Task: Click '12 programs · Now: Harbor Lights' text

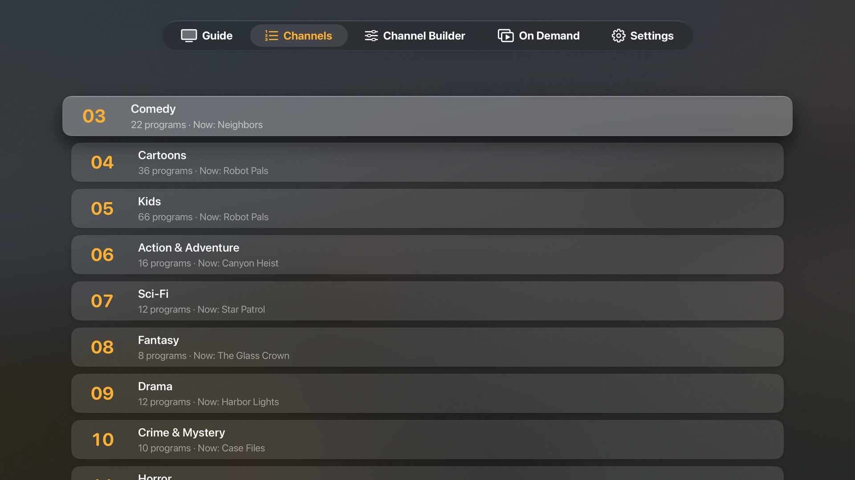Action: click(208, 402)
